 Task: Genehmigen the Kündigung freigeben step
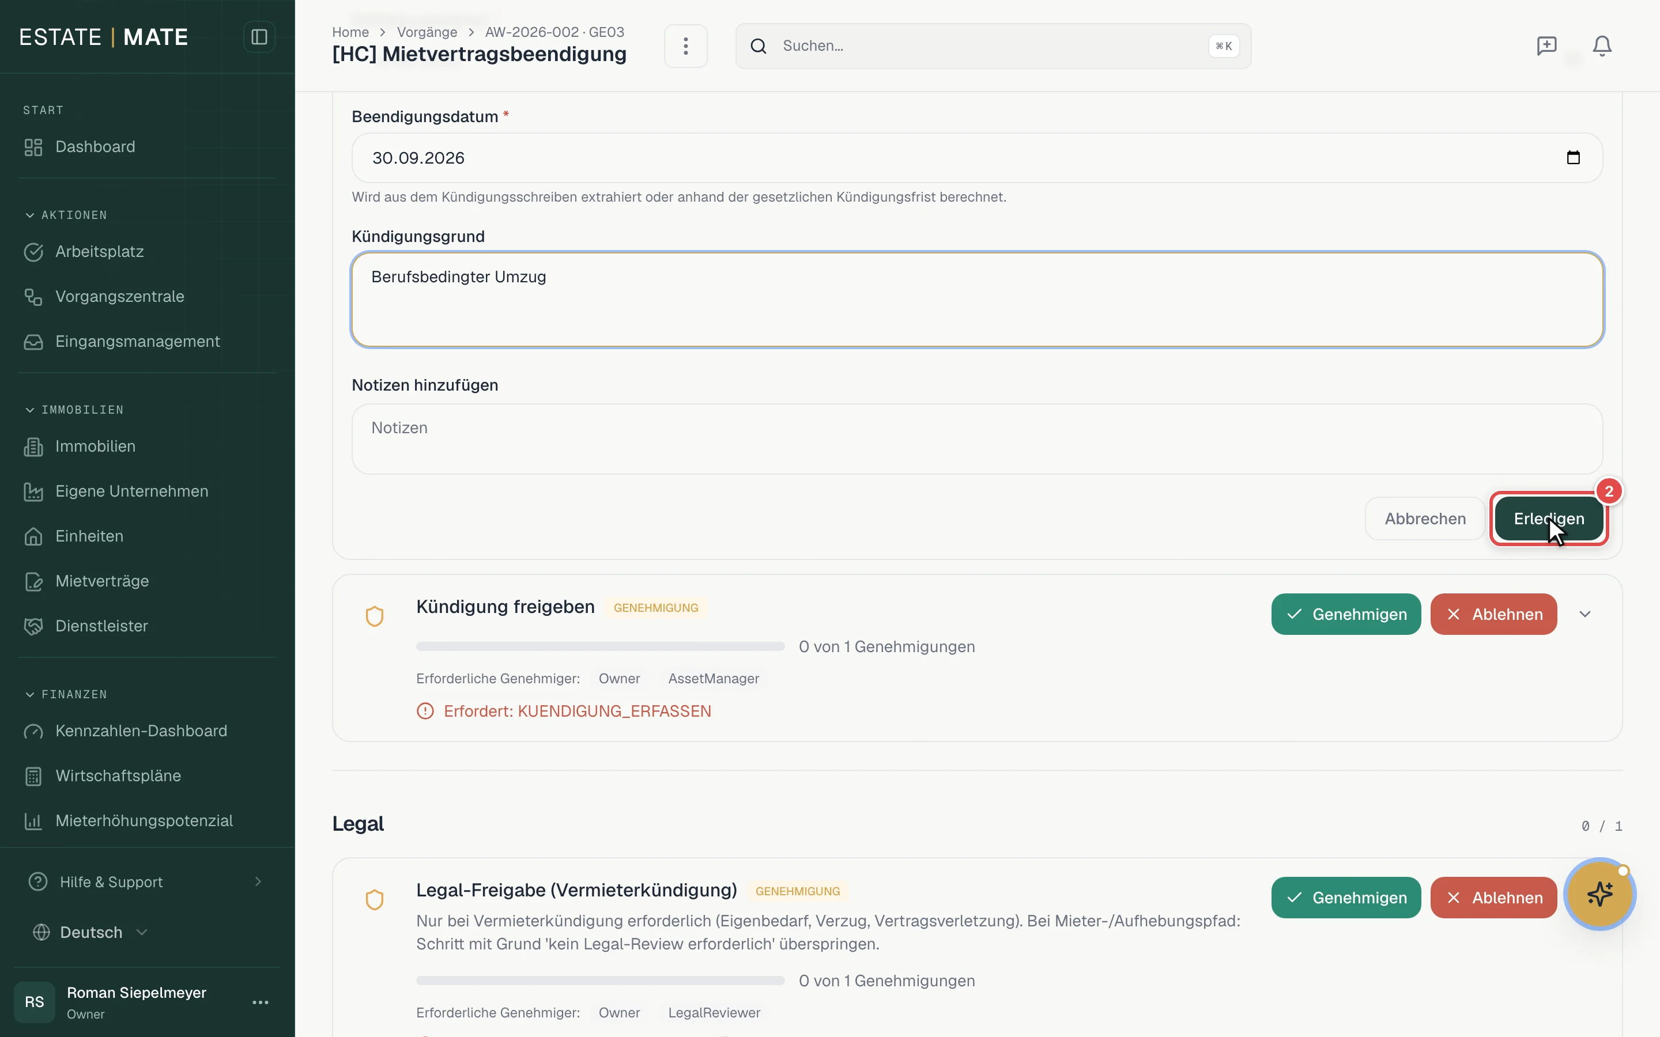coord(1345,614)
